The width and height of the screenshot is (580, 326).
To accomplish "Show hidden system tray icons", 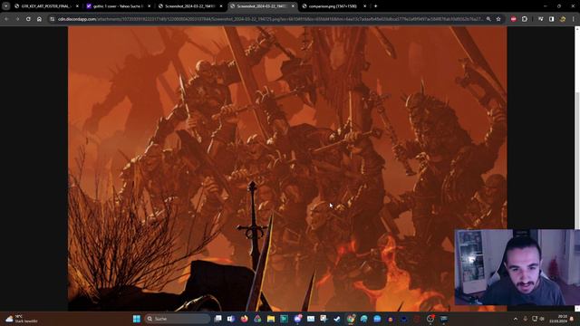I will tap(516, 319).
